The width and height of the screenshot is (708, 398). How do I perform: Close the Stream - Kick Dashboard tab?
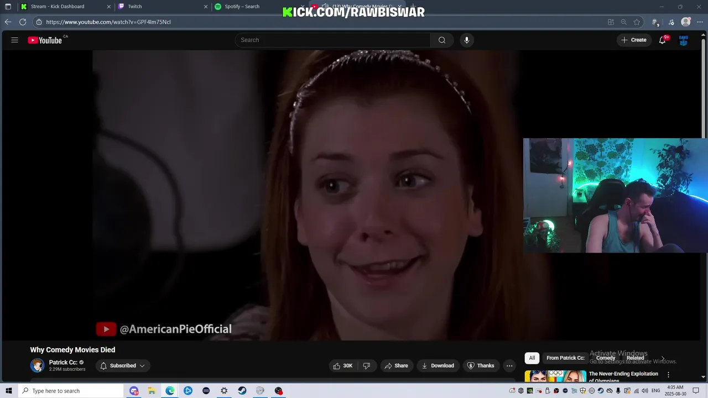point(108,7)
